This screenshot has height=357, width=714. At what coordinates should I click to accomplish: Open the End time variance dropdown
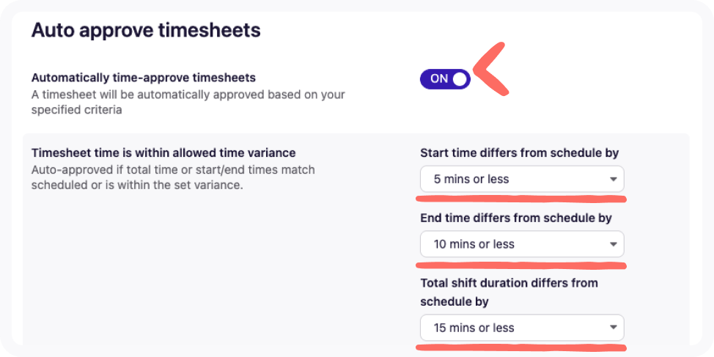tap(521, 244)
